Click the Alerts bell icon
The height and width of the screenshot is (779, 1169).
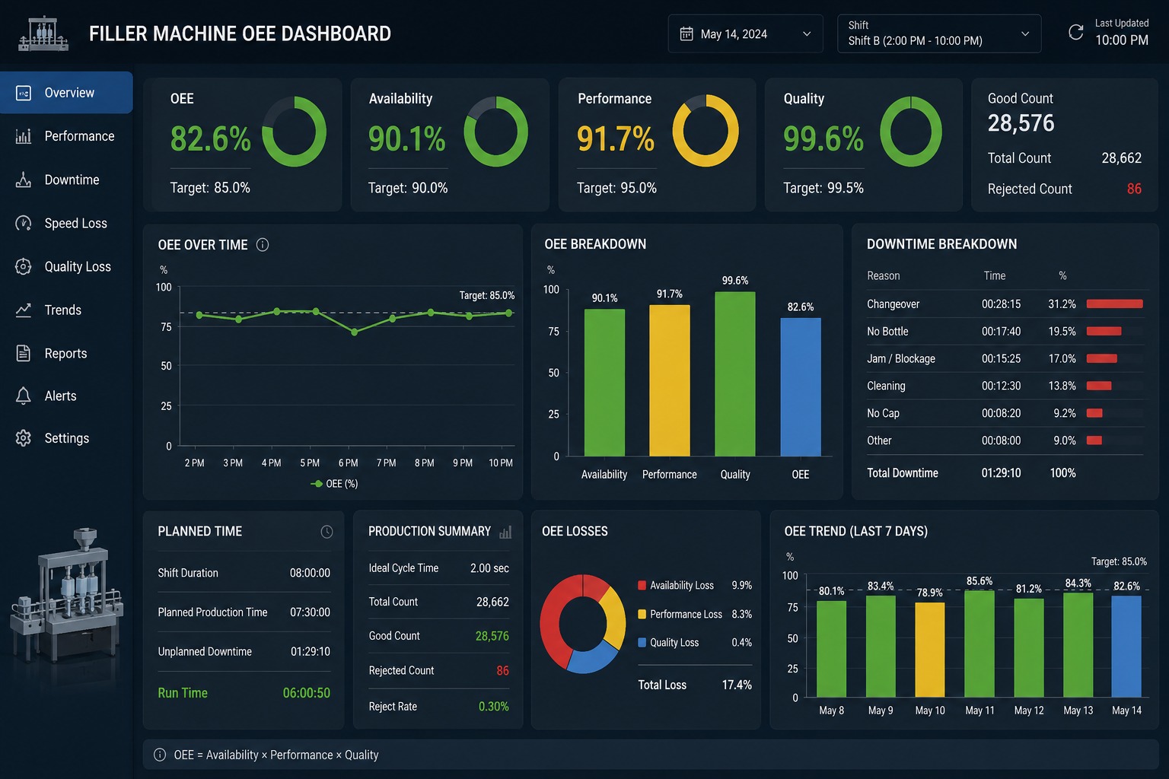click(x=24, y=396)
